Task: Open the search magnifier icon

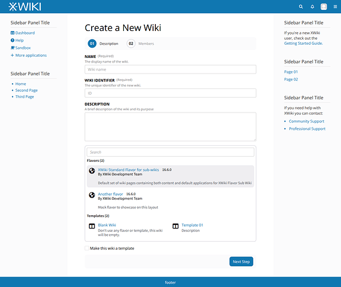Action: point(301,6)
